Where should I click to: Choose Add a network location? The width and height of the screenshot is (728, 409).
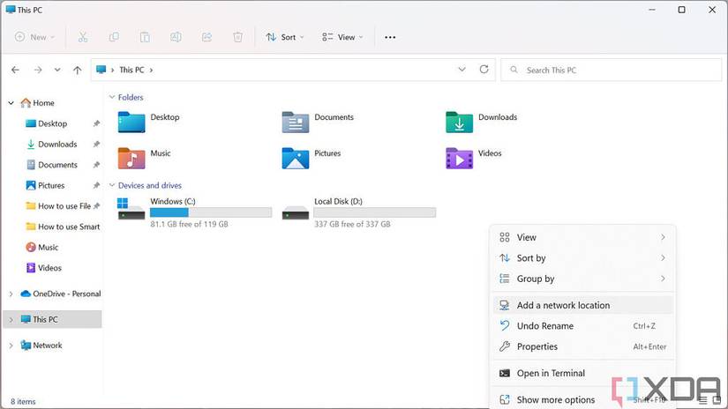click(582, 305)
